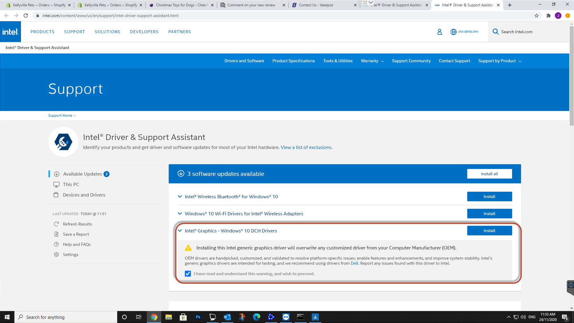Click the Intel logo in the header

tap(10, 32)
